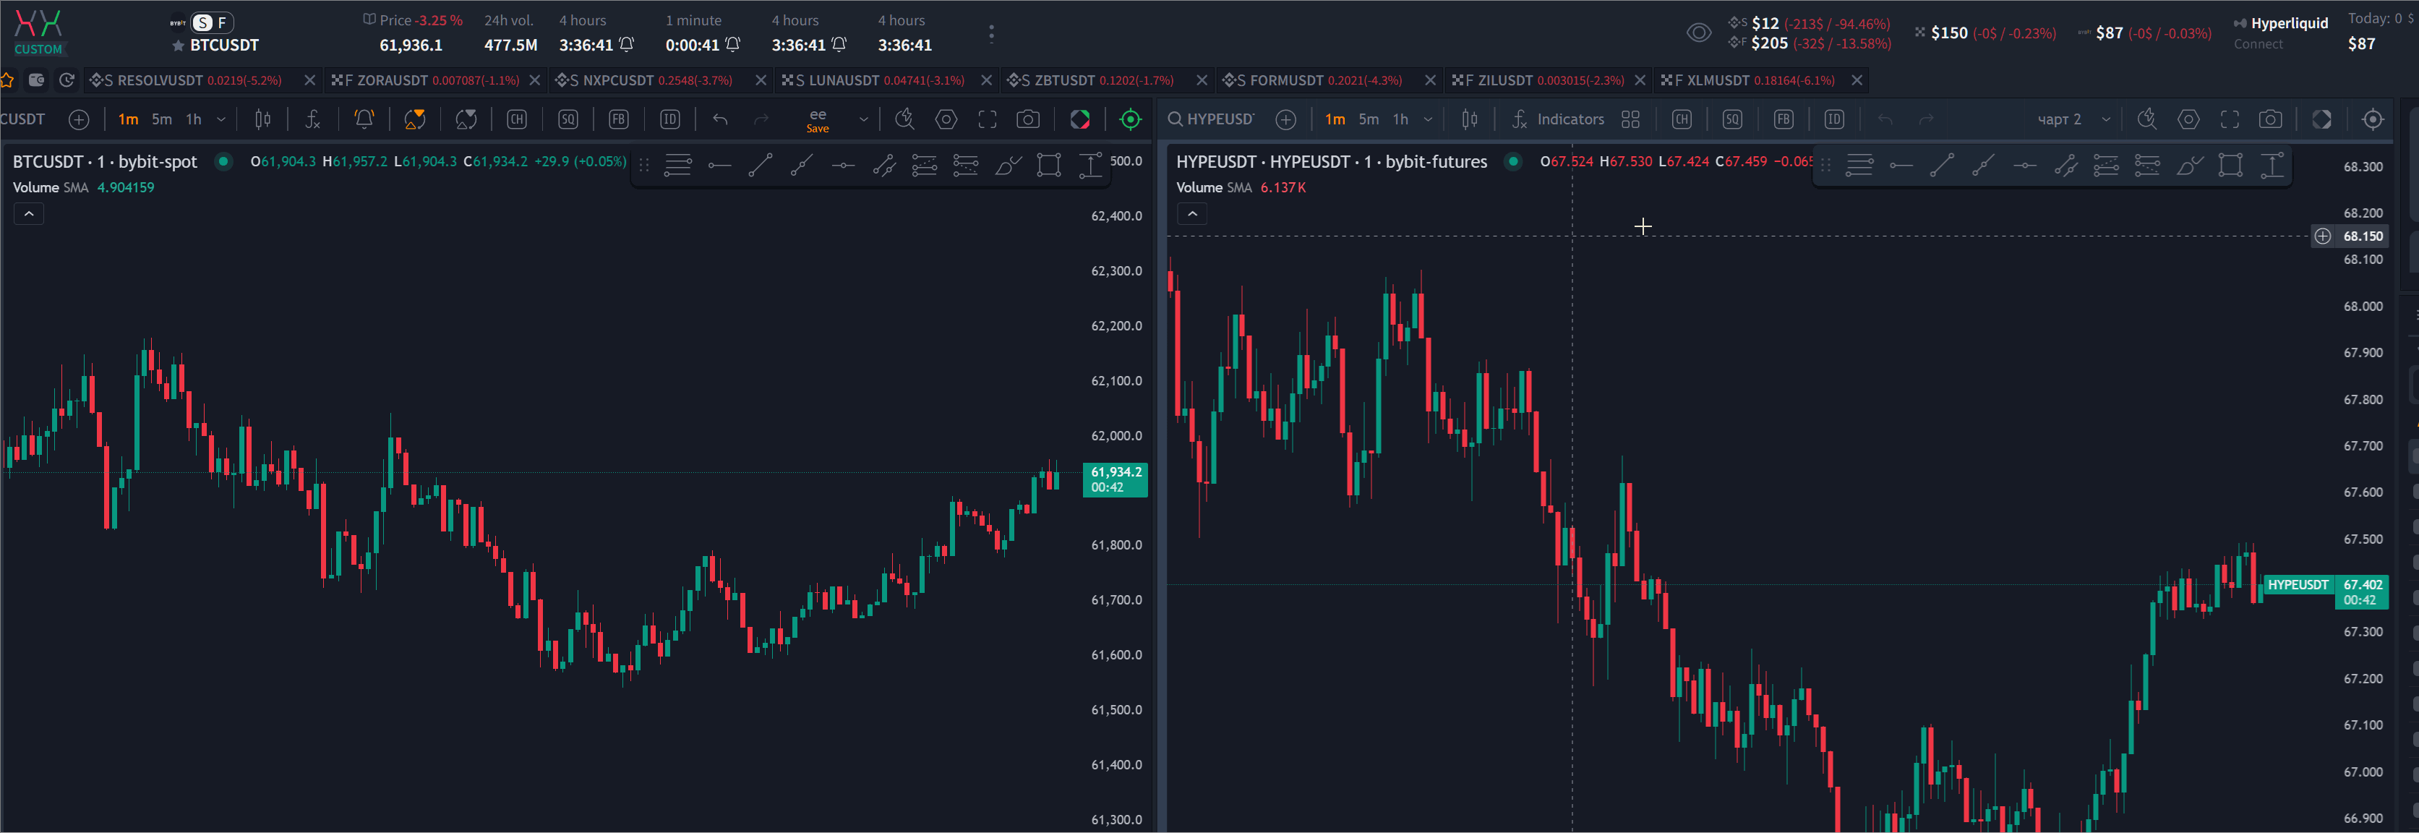Click the fullscreen icon on the BTCUSDT chart
Viewport: 2419px width, 833px height.
pos(987,119)
